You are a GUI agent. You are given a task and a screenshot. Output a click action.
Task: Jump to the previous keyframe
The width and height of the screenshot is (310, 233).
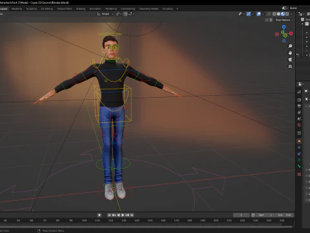click(x=114, y=215)
